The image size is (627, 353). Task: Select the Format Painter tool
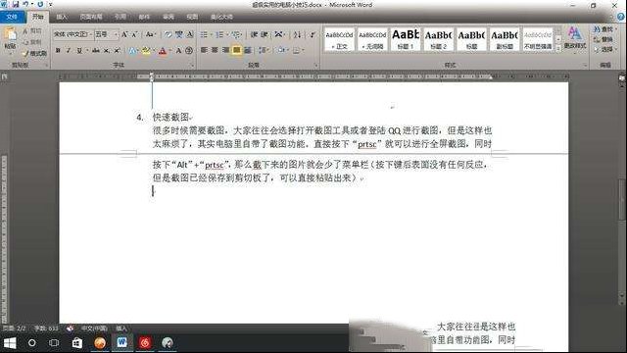(x=35, y=53)
